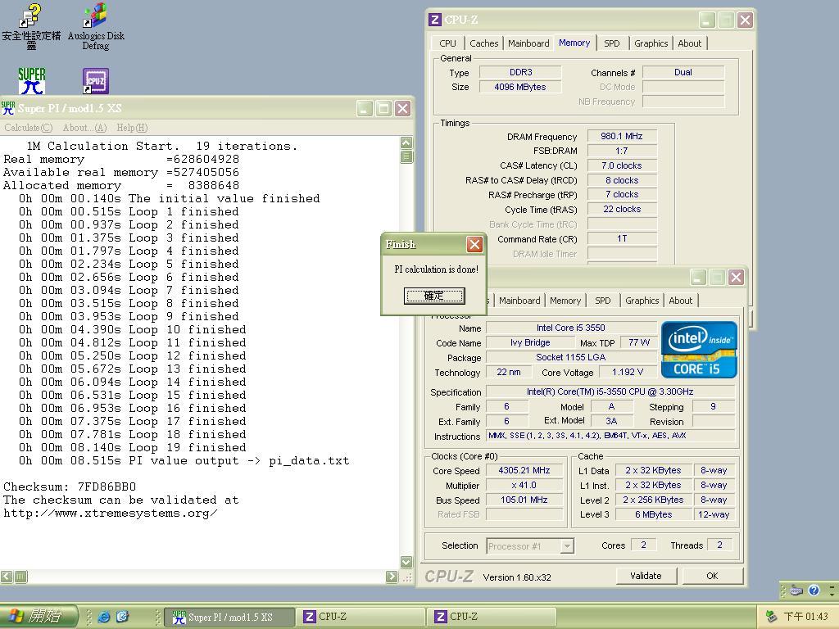
Task: Confirm the PI calculation done dialog
Action: click(434, 296)
